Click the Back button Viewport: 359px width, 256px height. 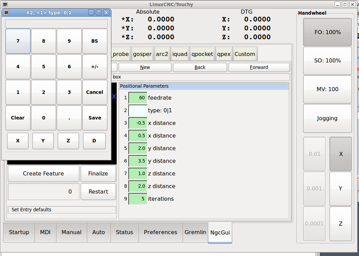[x=200, y=68]
